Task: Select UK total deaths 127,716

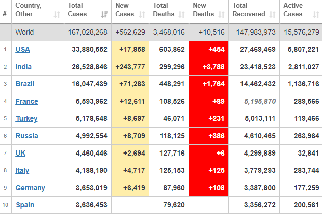Action: tap(172, 153)
